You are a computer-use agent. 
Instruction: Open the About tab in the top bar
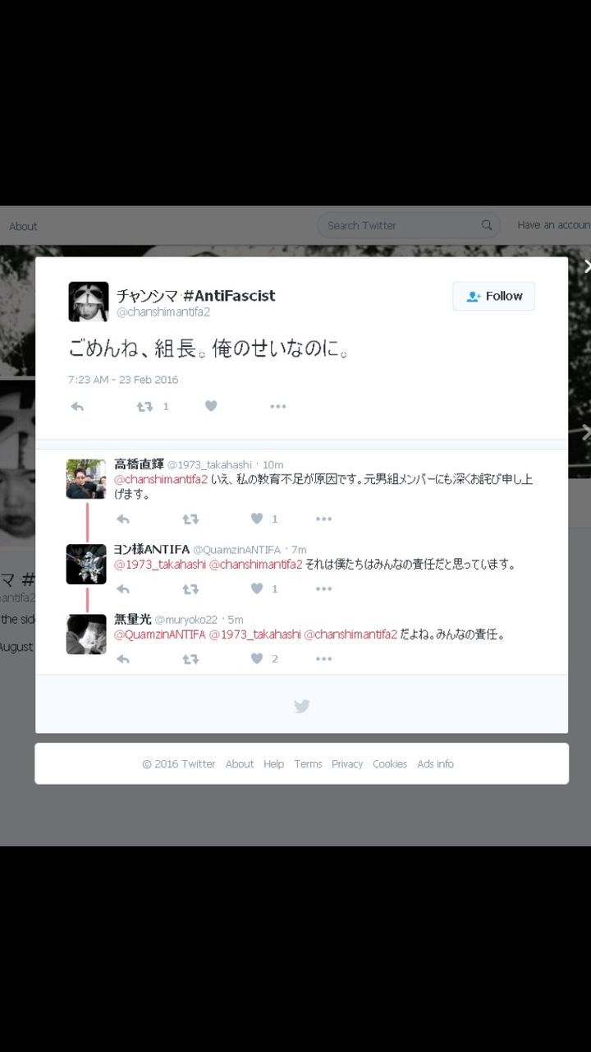(x=23, y=226)
